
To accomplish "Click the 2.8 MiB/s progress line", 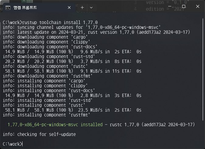I will click(x=73, y=95).
